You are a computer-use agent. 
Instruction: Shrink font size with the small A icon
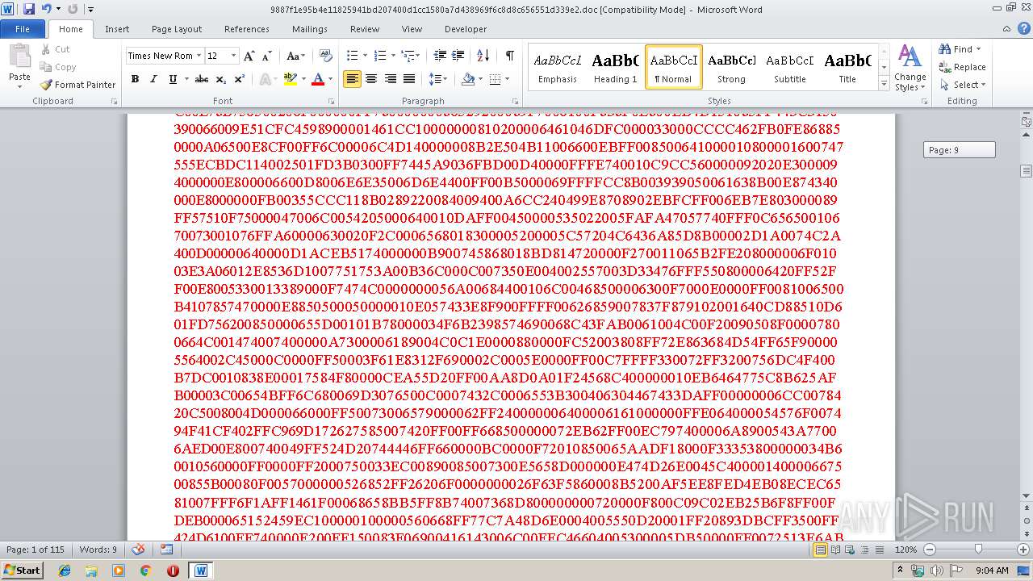[x=267, y=56]
